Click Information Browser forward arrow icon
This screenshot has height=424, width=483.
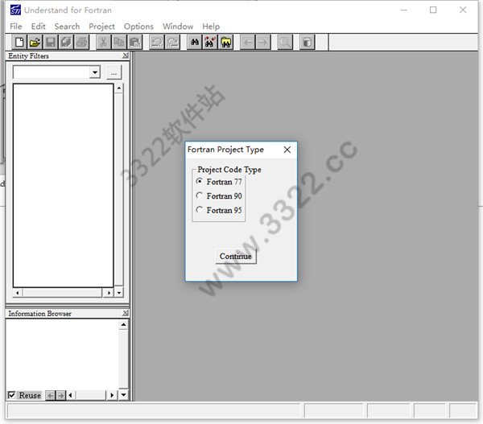point(61,395)
